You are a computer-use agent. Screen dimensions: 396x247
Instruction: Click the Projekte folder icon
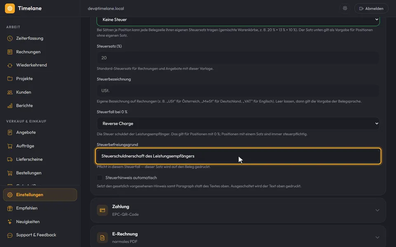(10, 79)
